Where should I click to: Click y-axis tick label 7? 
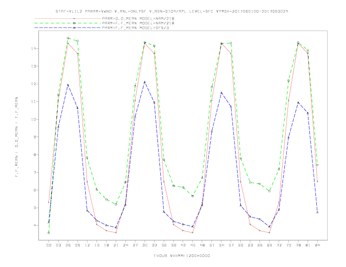(35, 172)
